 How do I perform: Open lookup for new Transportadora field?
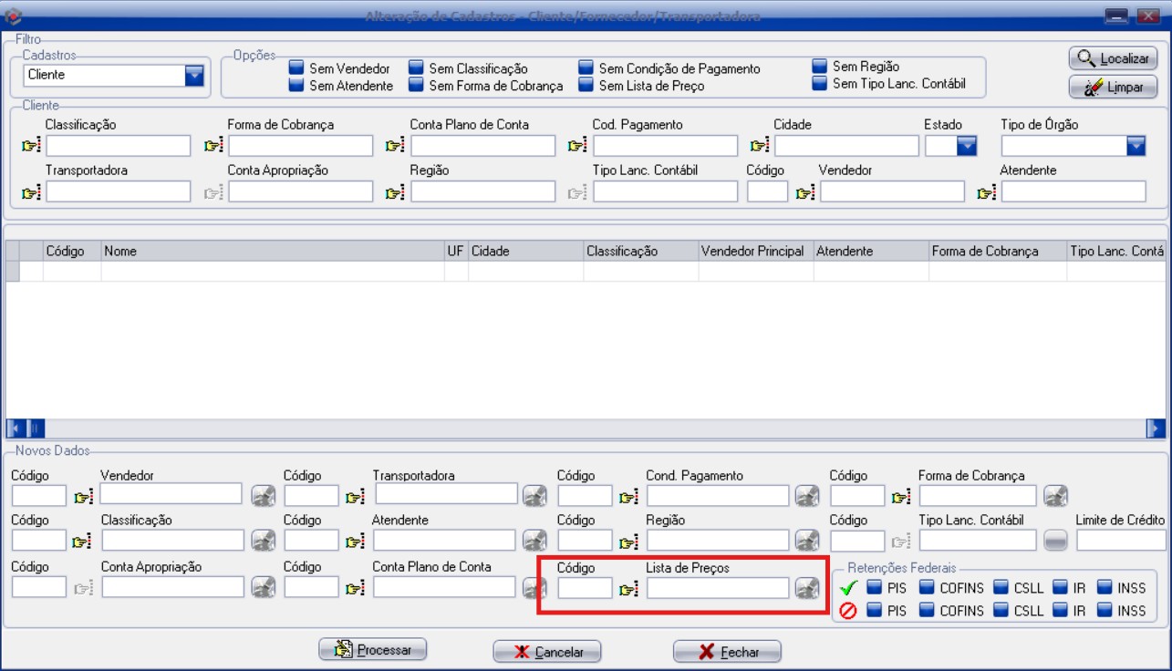click(355, 497)
